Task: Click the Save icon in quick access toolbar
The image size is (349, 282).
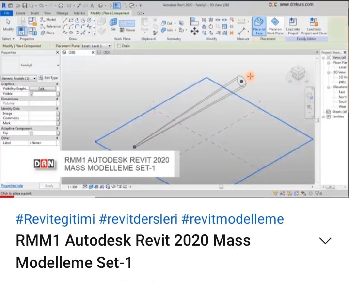Action: (x=25, y=5)
